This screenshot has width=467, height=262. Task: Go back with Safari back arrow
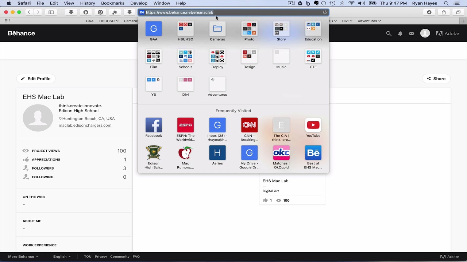pos(30,12)
